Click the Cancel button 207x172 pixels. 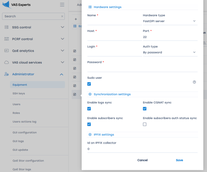point(142,160)
